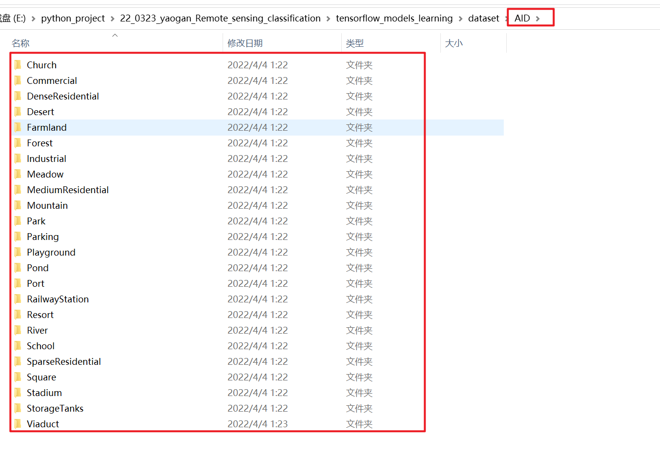Click the 文件夹 type in River row
Screen dimensions: 660x457
coord(359,330)
